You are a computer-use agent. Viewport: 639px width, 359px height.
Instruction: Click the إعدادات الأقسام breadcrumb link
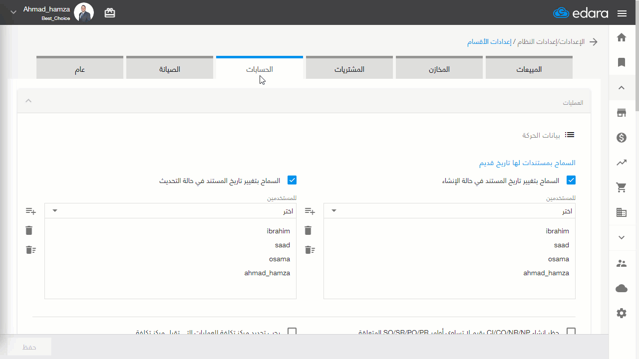[489, 42]
